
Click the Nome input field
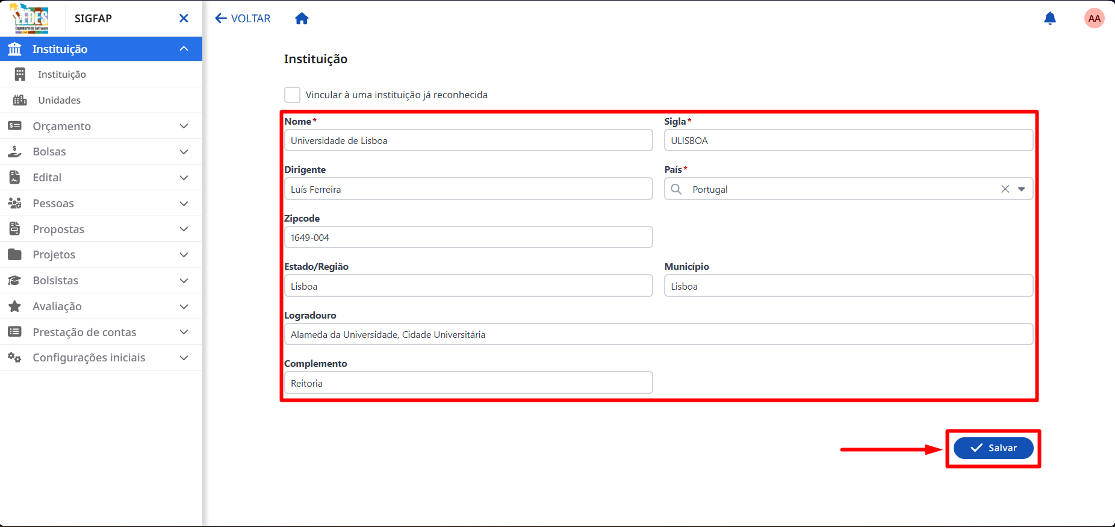tap(468, 140)
